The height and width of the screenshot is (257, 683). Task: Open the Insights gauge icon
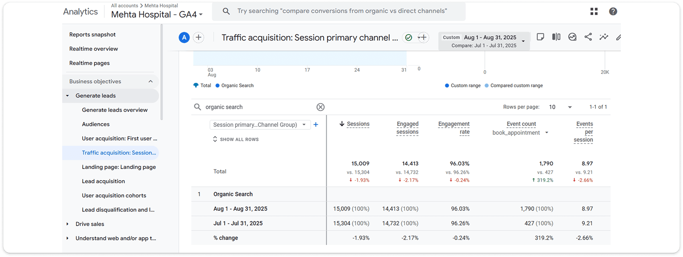572,37
